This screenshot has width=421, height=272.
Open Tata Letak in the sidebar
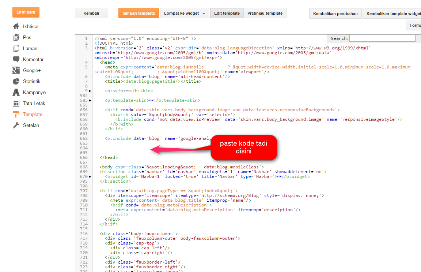click(x=34, y=103)
